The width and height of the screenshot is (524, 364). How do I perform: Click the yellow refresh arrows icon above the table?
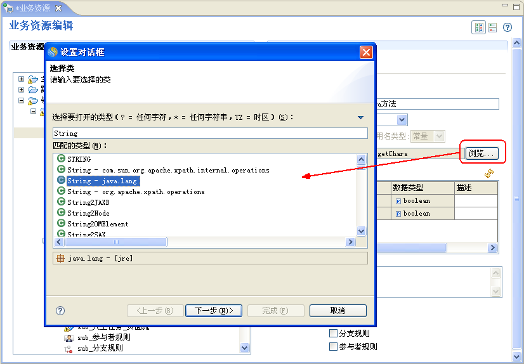coord(489,173)
